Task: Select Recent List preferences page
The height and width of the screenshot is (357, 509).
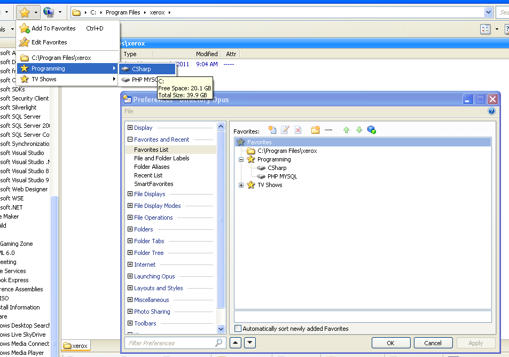Action: (x=148, y=175)
